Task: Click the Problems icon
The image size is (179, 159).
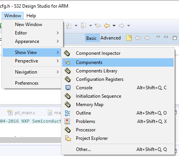Action: [67, 121]
